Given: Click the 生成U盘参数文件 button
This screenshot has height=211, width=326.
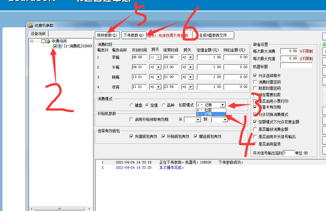Looking at the screenshot, I should [x=214, y=35].
